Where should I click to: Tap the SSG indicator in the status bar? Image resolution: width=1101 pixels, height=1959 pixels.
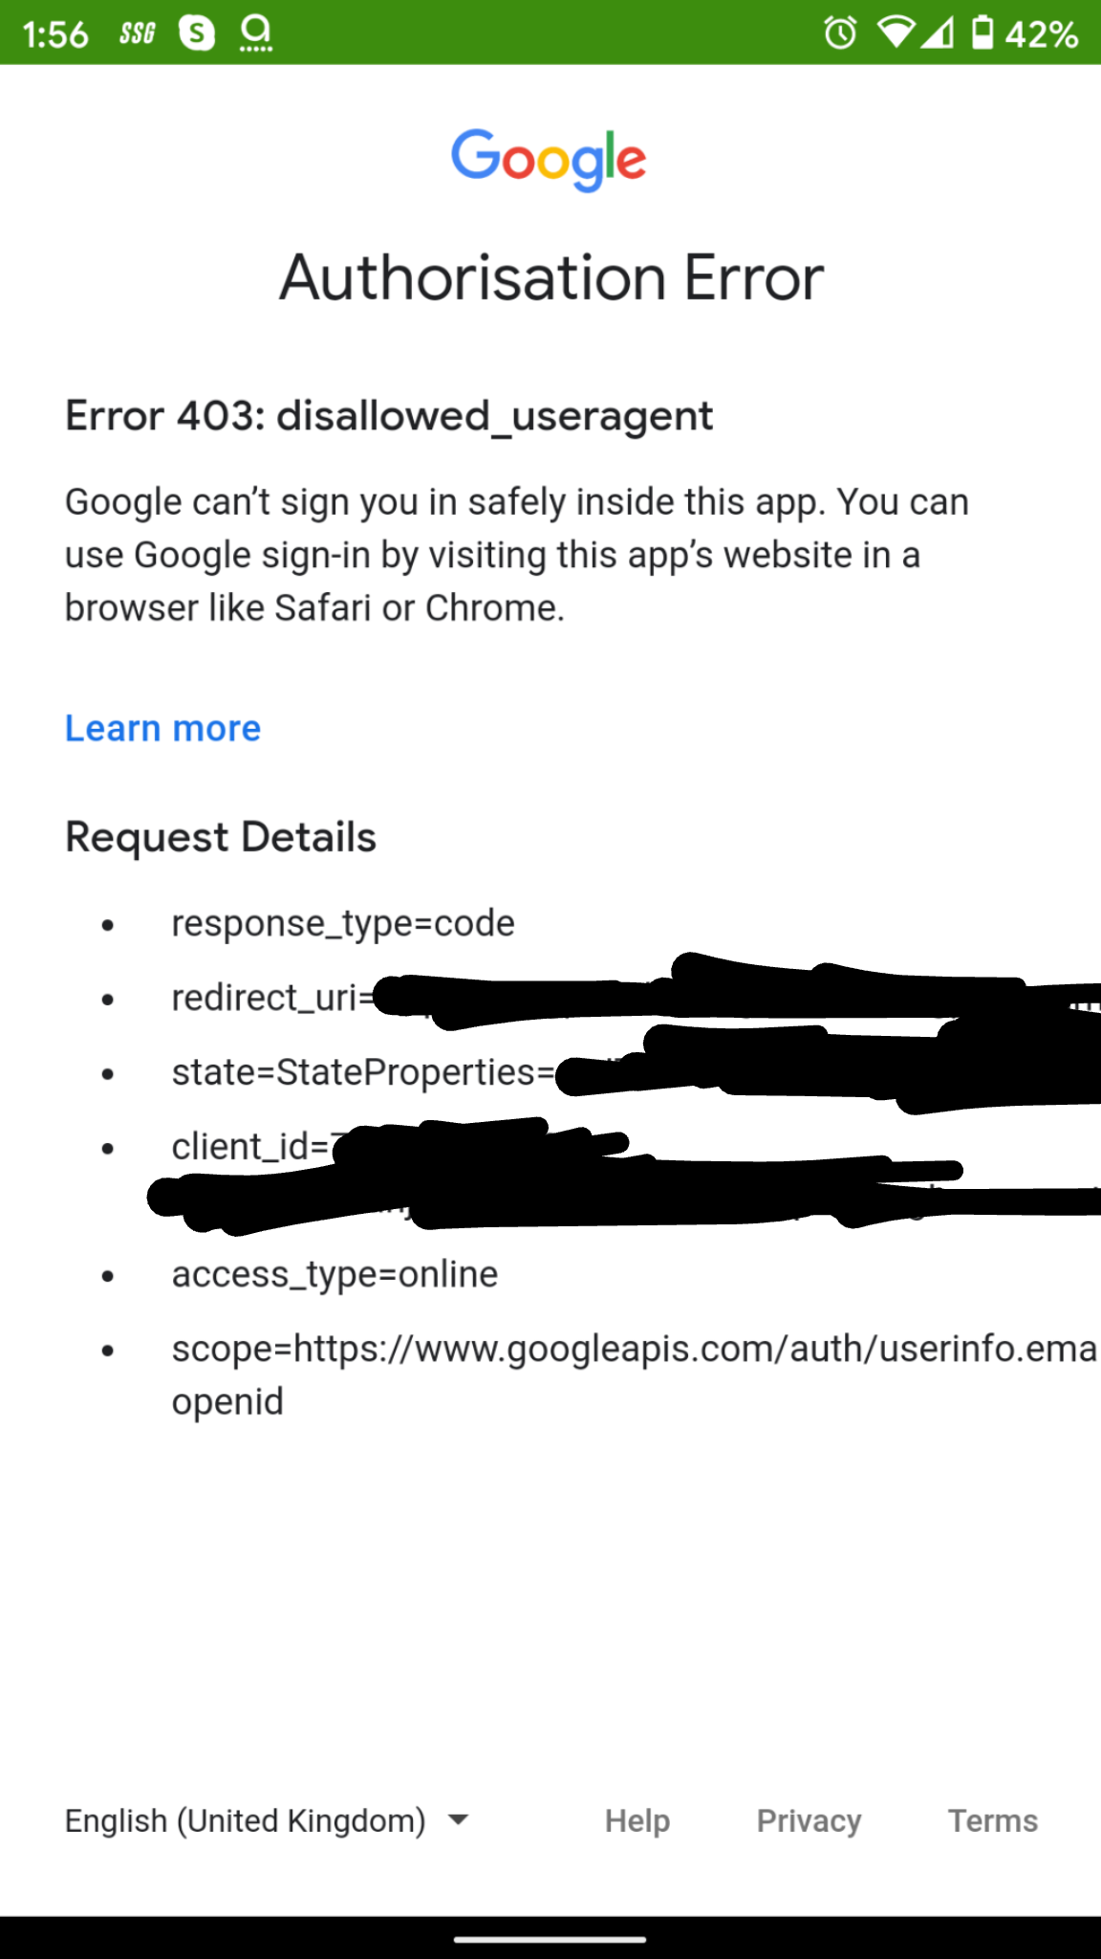[x=137, y=32]
